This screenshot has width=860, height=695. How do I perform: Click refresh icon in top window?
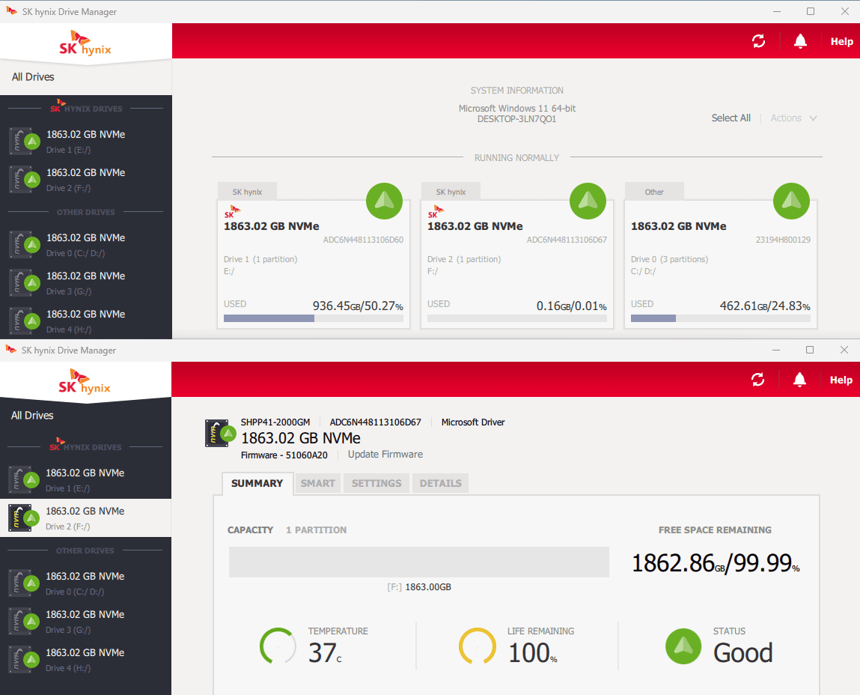coord(758,41)
